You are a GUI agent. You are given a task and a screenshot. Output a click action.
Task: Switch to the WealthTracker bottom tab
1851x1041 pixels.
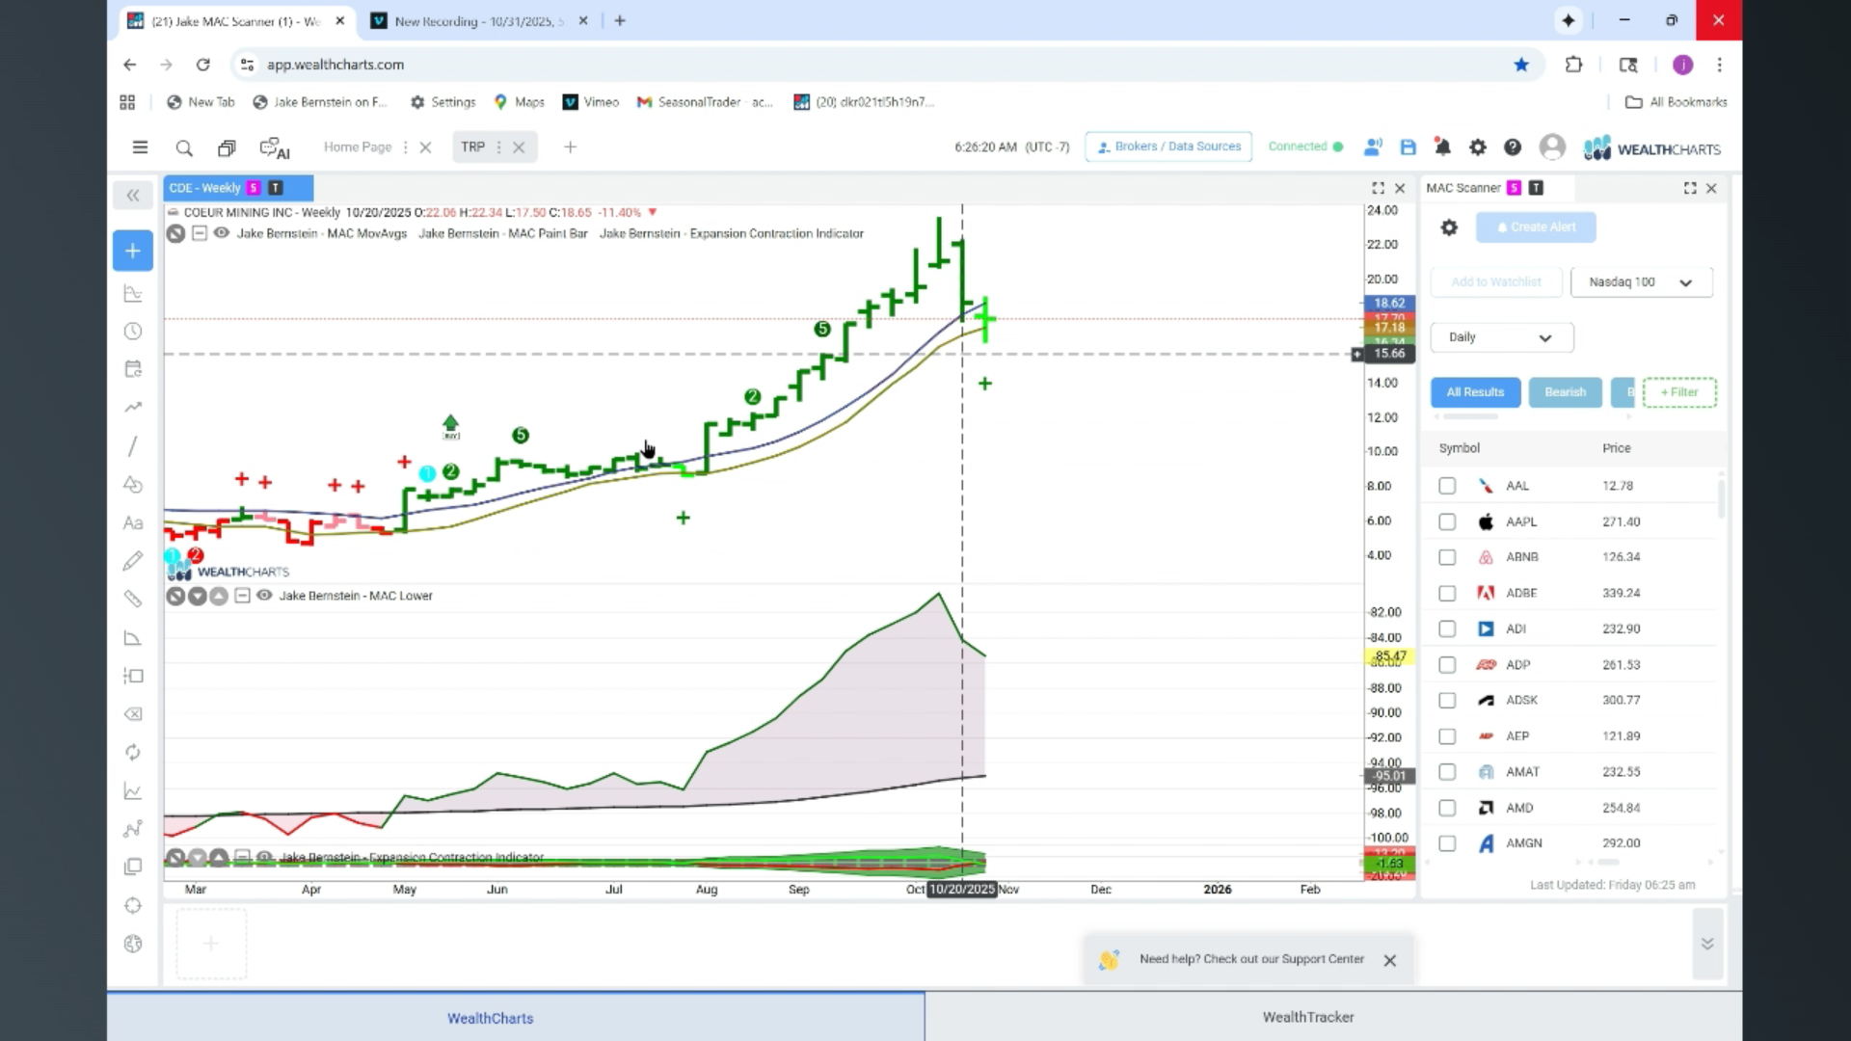[x=1308, y=1017]
